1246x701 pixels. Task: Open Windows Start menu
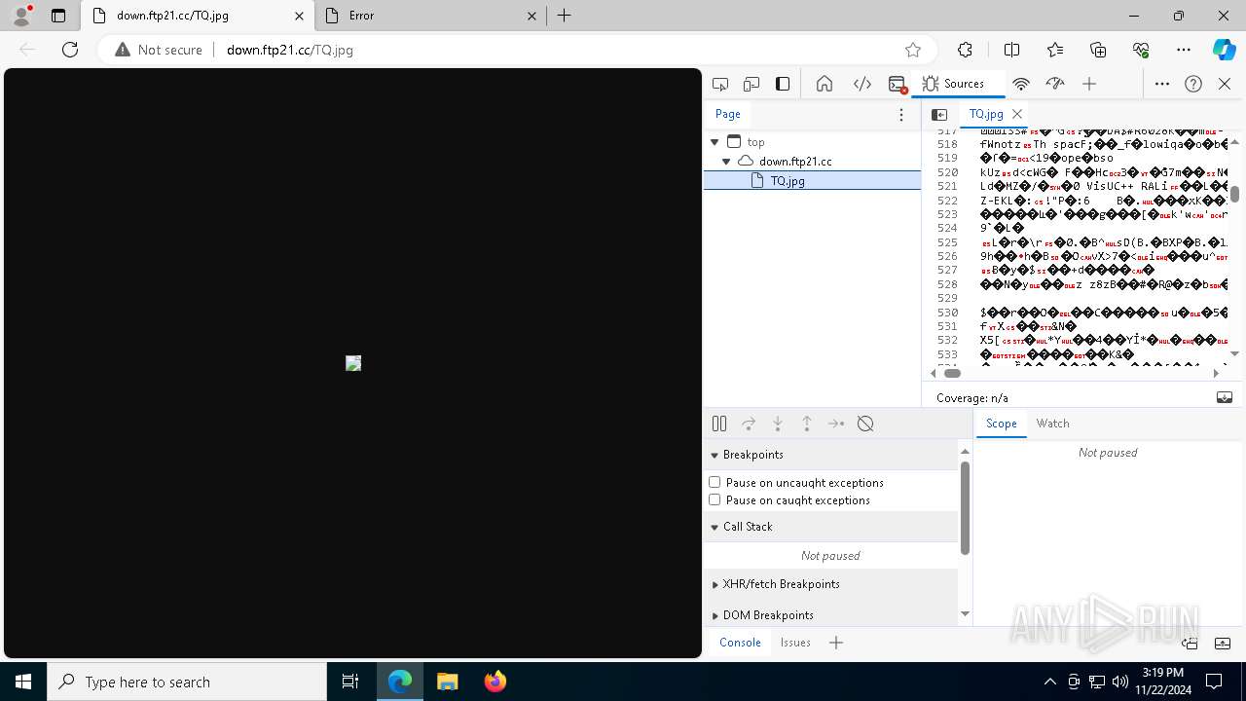(x=23, y=682)
